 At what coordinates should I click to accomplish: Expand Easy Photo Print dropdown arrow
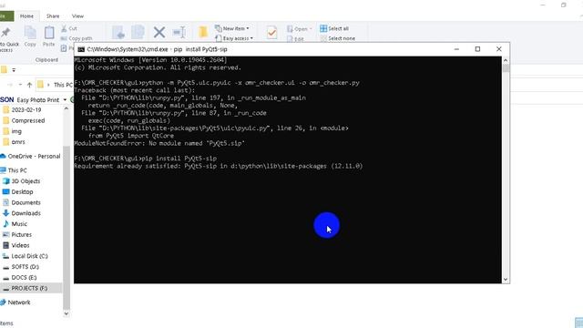click(x=65, y=99)
